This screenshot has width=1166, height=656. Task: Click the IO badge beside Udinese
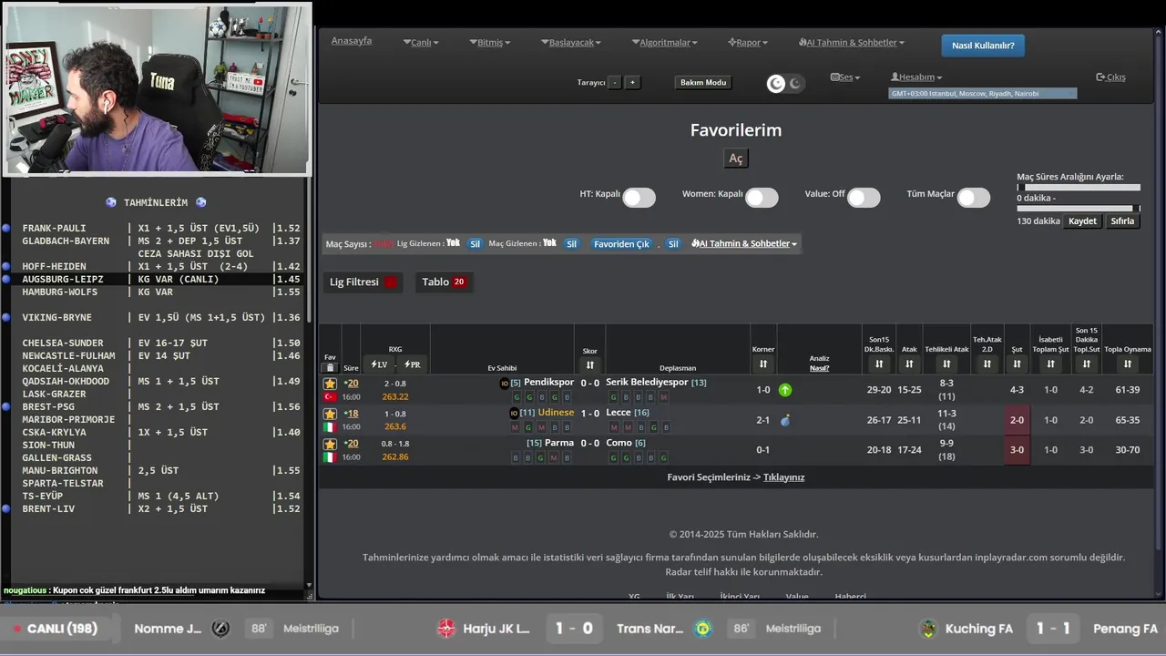pyautogui.click(x=514, y=414)
